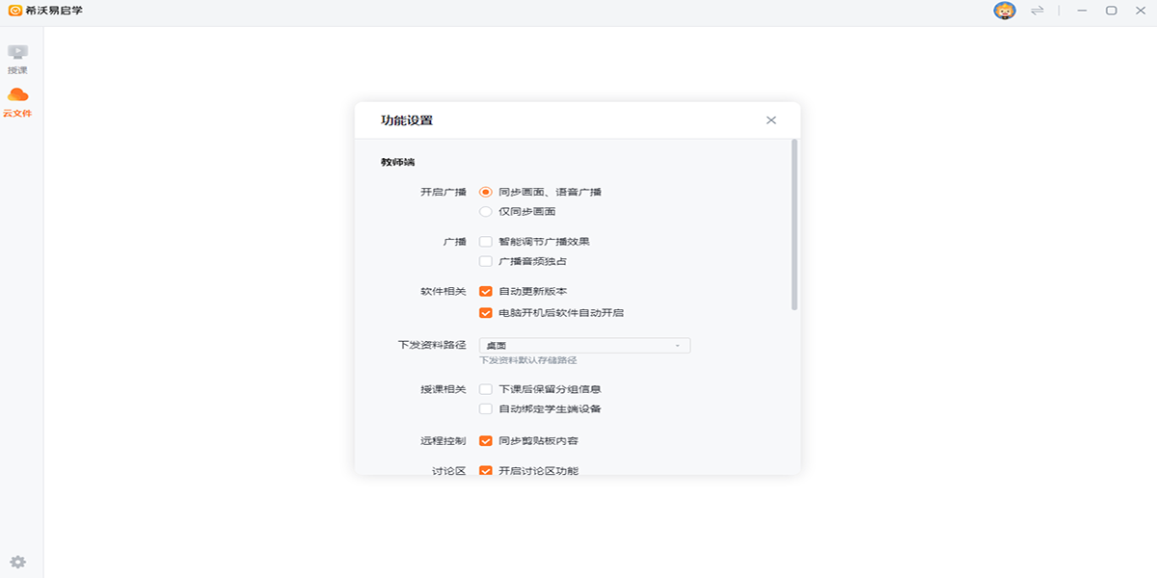This screenshot has height=578, width=1157.
Task: Click the 授课相关 label
Action: 444,389
